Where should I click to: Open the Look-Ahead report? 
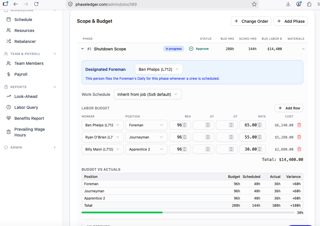pos(26,96)
